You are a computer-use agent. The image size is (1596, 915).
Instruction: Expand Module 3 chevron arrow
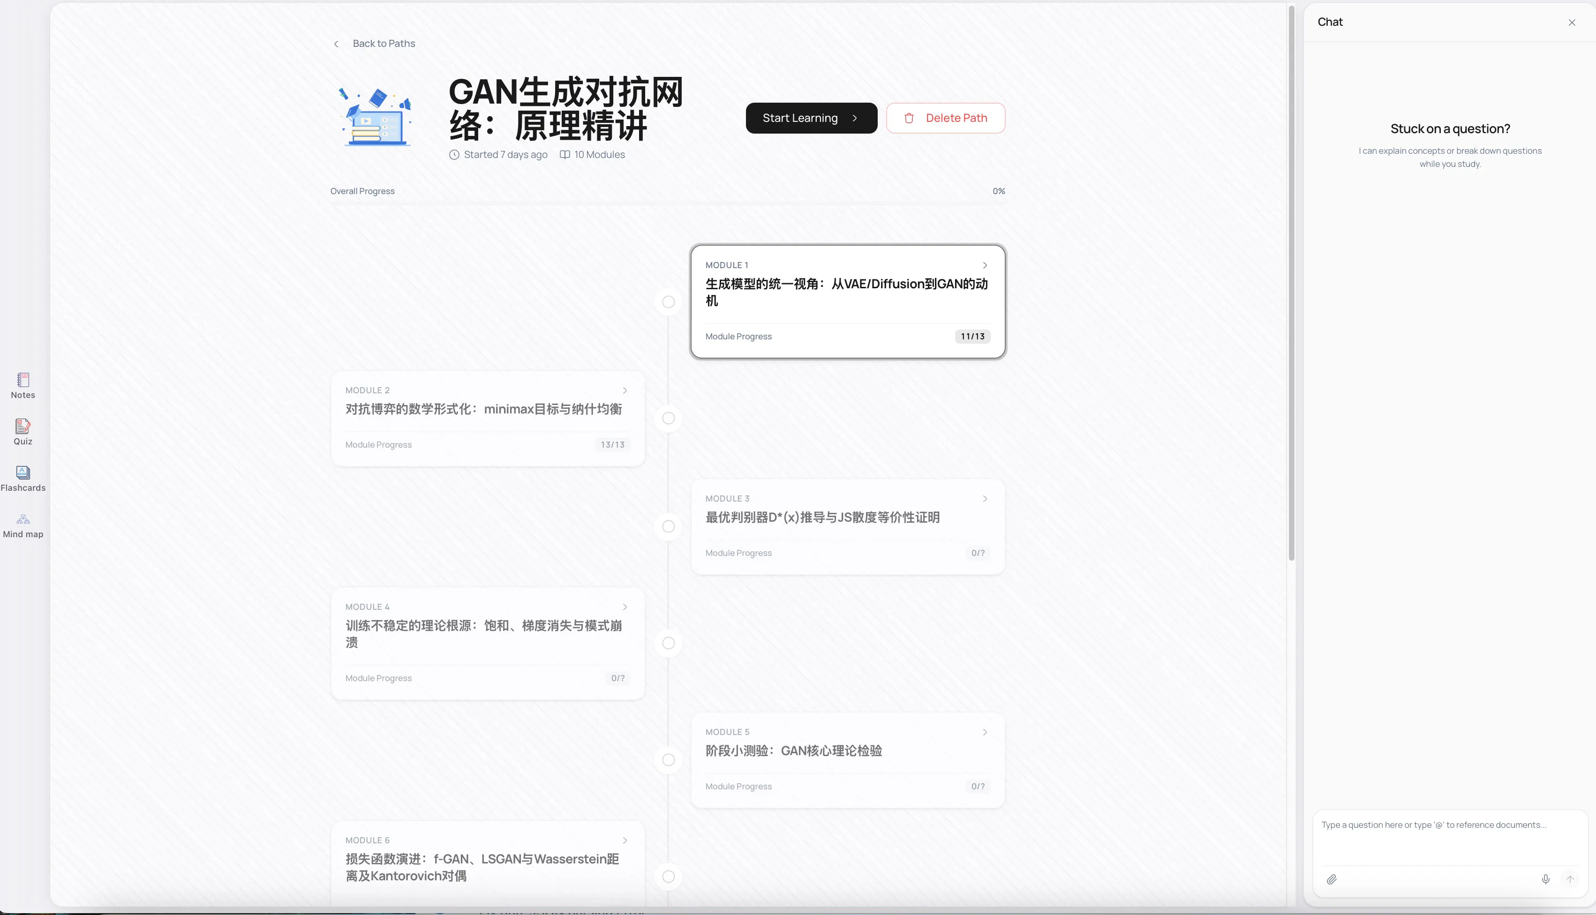click(x=985, y=498)
